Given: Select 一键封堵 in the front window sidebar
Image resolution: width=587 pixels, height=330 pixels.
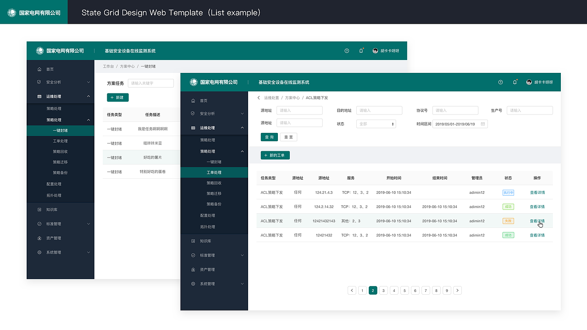Looking at the screenshot, I should coord(214,162).
